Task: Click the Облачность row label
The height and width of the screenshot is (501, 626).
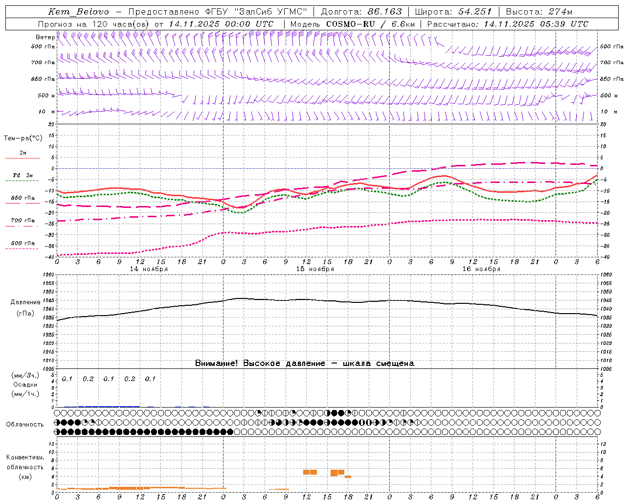Action: point(25,424)
